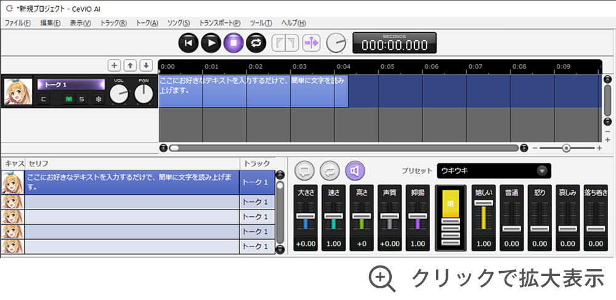This screenshot has height=300, width=616.
Task: Open the ファイル menu
Action: [17, 23]
